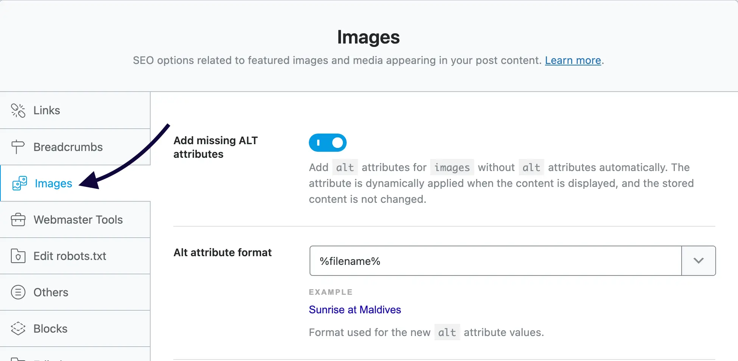Switch to the Breadcrumbs tab
738x361 pixels.
pyautogui.click(x=68, y=147)
